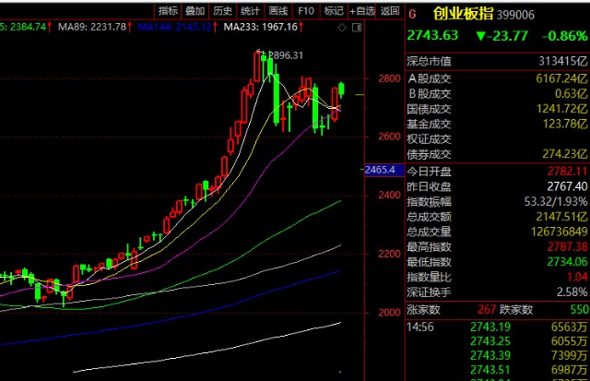
Task: Open the 指标 indicator menu
Action: pos(168,11)
